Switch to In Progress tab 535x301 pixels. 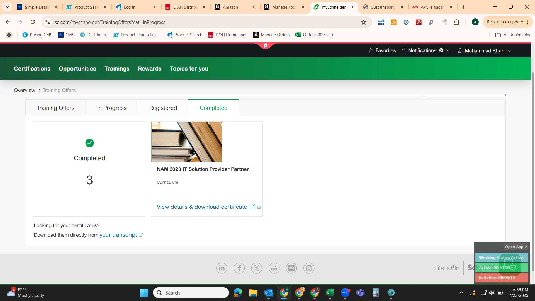point(111,108)
